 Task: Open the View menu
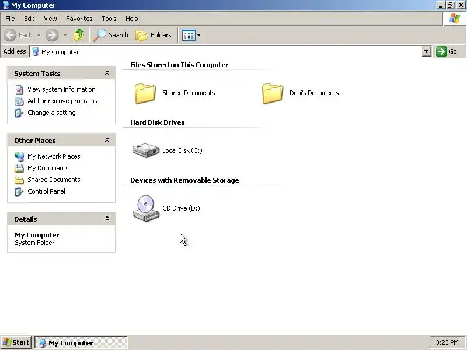coord(50,19)
